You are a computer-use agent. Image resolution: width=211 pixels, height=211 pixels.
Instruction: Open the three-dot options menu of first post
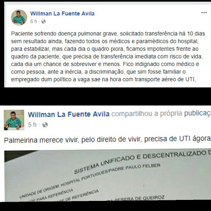click(x=204, y=13)
